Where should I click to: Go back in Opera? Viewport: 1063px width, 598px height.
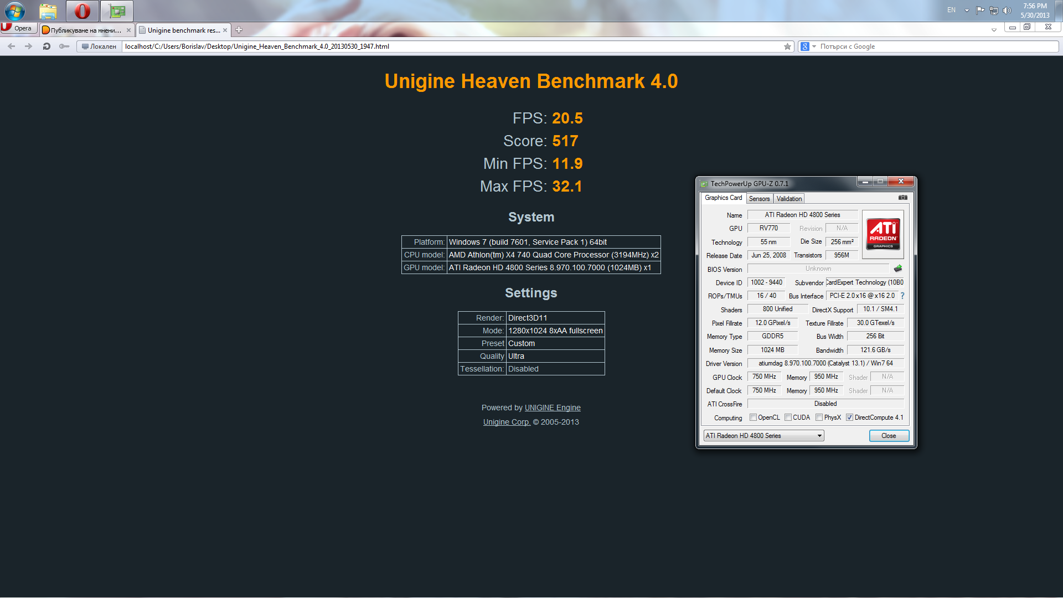click(x=12, y=47)
